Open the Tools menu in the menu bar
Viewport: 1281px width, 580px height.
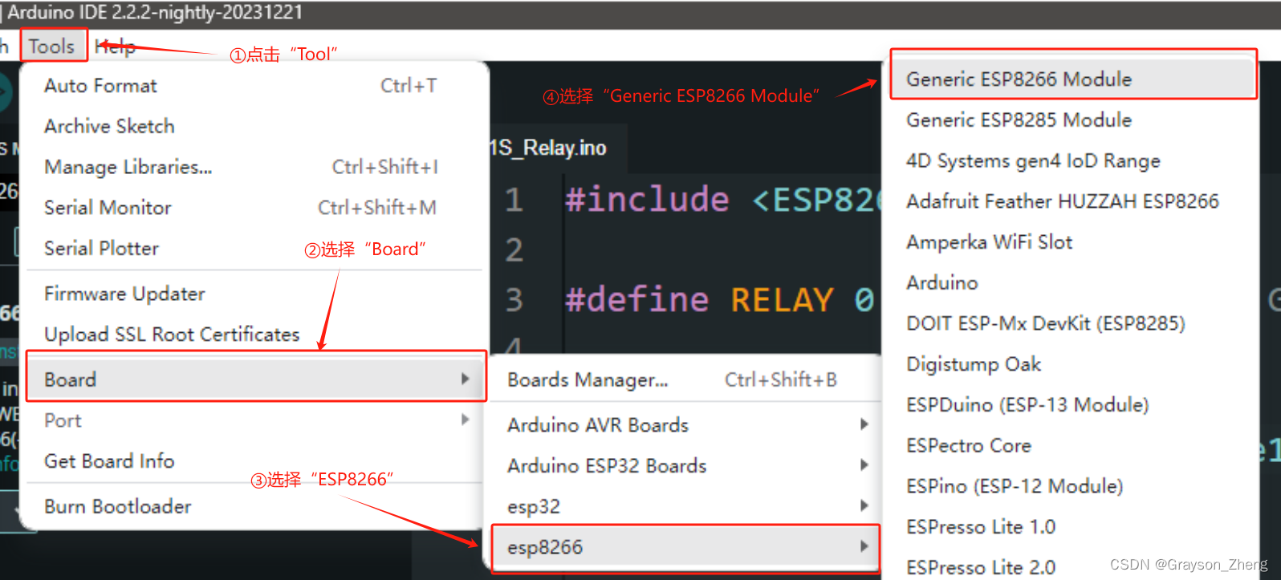pos(52,47)
